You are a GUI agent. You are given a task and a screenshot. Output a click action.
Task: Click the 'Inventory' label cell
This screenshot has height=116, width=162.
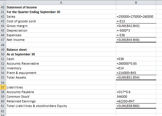[61, 68]
